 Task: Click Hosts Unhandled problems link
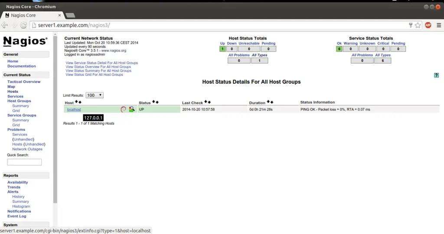coord(34,144)
